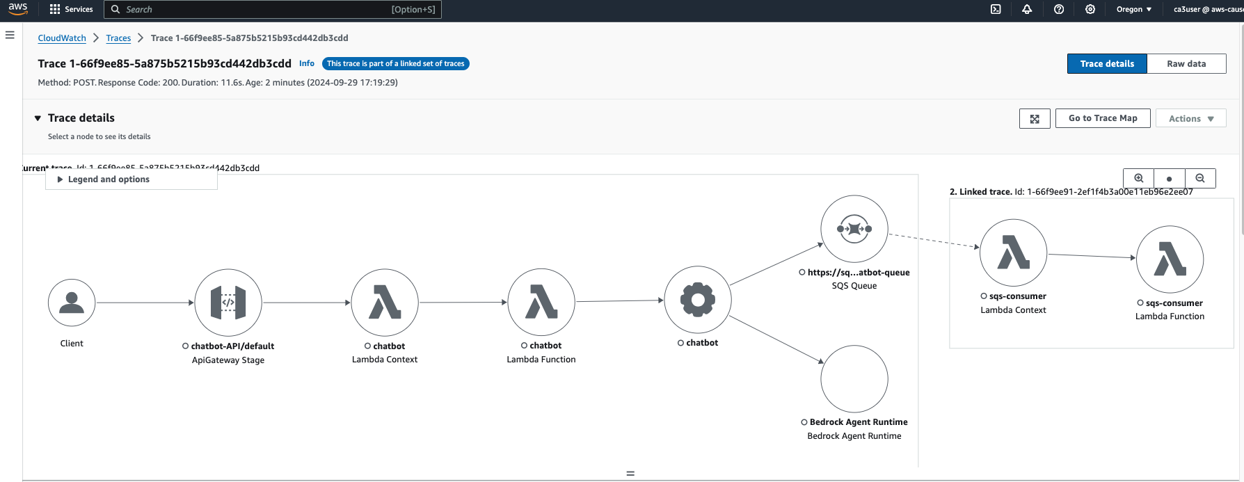
Task: Select the chatbot Lambda Function node icon
Action: pos(541,302)
